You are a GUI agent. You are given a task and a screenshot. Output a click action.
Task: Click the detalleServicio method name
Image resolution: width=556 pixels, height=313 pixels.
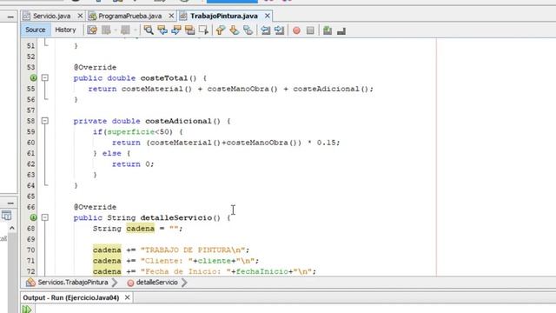point(175,218)
